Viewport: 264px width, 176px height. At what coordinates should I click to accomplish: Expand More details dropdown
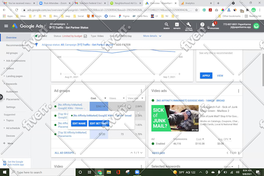click(x=152, y=36)
